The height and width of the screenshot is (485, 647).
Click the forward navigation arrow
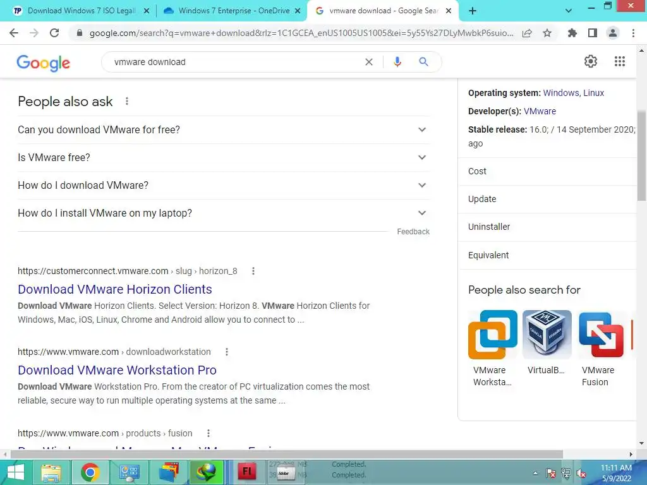click(34, 33)
